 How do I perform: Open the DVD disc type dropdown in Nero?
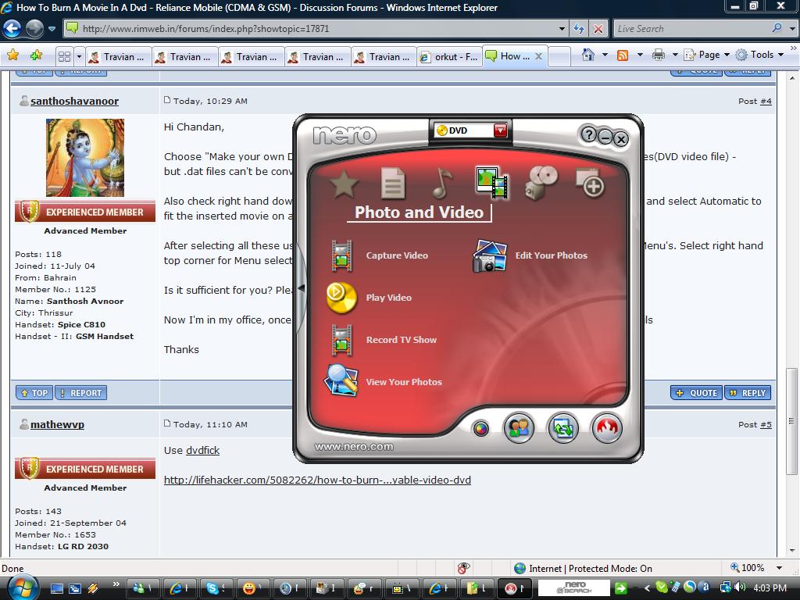[500, 130]
